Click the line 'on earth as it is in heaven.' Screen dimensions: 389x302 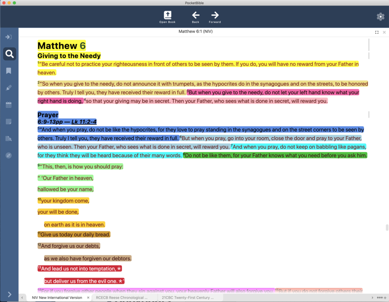[74, 225]
